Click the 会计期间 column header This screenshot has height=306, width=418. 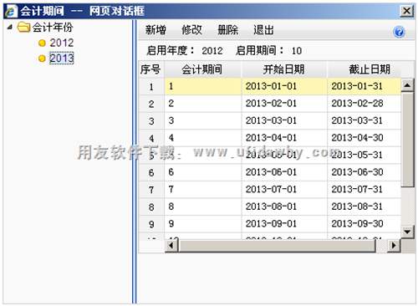click(202, 69)
